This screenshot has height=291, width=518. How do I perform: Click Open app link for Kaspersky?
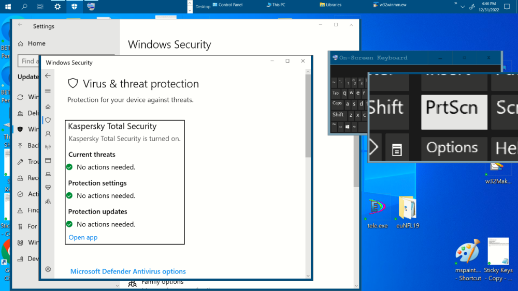[83, 237]
